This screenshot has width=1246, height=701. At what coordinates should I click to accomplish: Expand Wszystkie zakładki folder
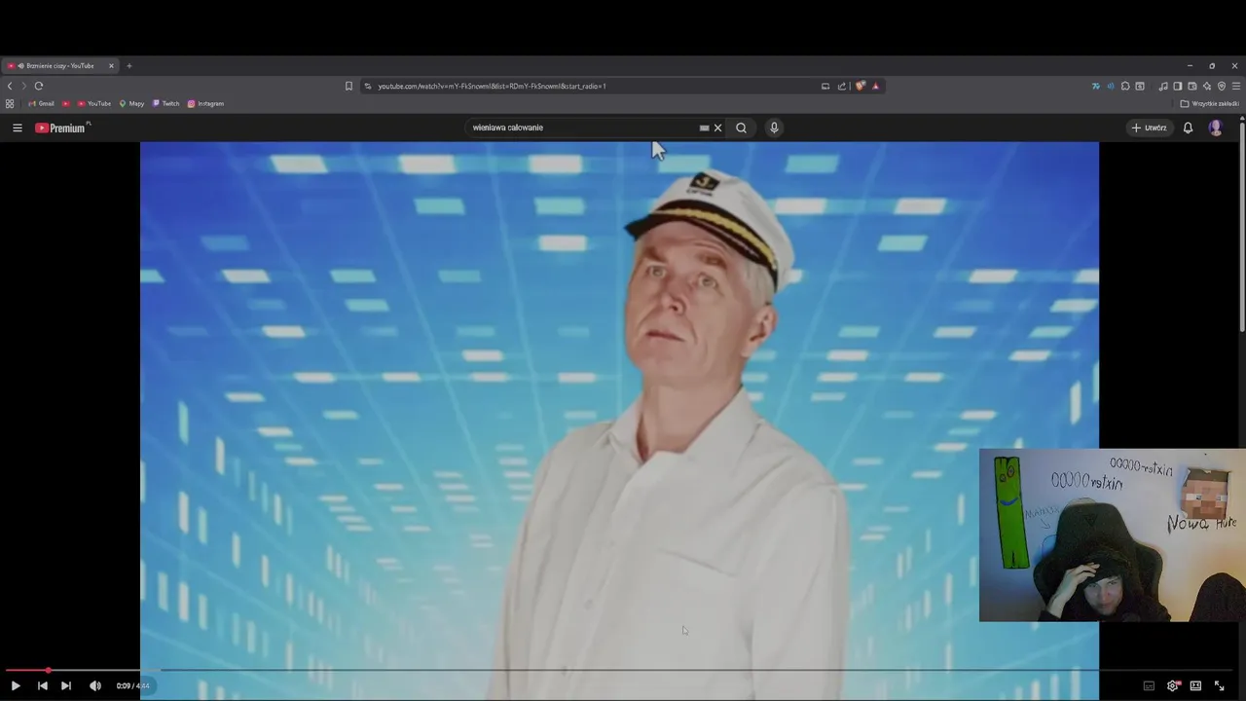tap(1209, 103)
